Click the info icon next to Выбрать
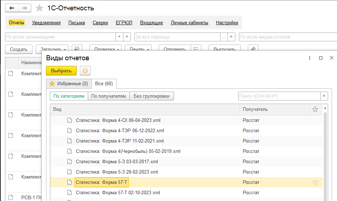 [85, 71]
